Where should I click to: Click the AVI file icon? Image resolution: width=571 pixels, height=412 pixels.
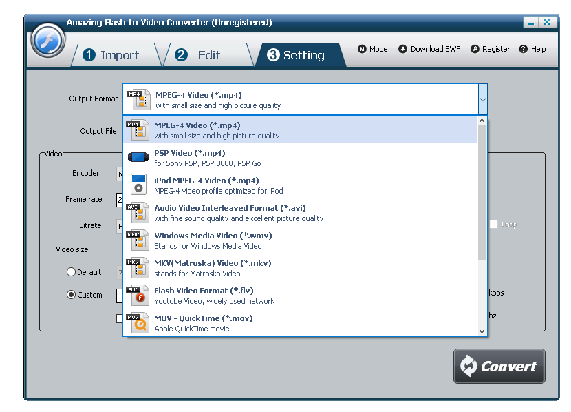[x=138, y=213]
